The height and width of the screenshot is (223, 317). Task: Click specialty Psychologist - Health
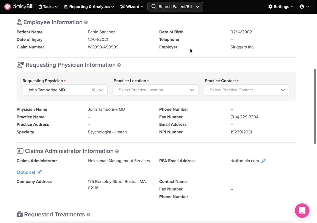pyautogui.click(x=107, y=132)
